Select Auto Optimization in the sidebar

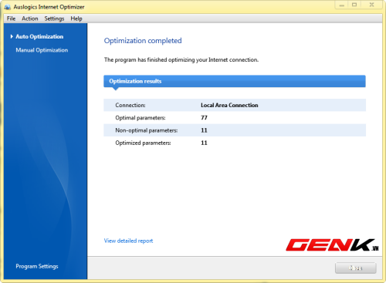(39, 36)
